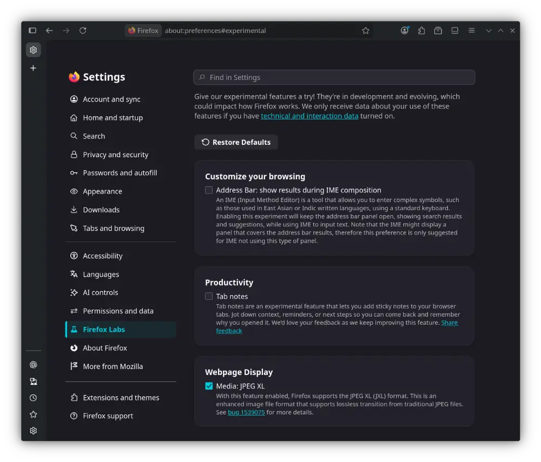Open Firefox support link
This screenshot has height=462, width=541.
[121, 416]
